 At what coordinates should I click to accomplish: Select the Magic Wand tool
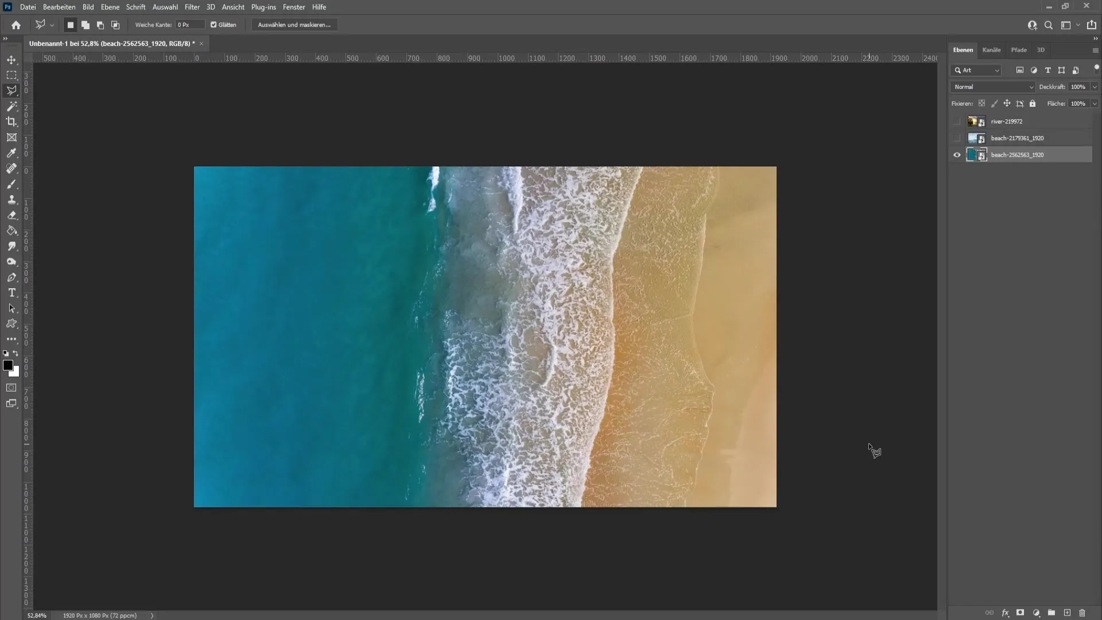pyautogui.click(x=11, y=106)
